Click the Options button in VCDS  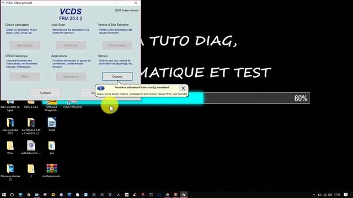(117, 76)
